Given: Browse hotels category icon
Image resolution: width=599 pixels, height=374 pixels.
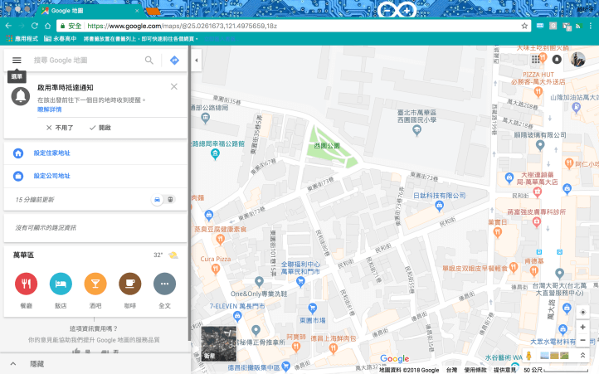Looking at the screenshot, I should click(x=61, y=284).
